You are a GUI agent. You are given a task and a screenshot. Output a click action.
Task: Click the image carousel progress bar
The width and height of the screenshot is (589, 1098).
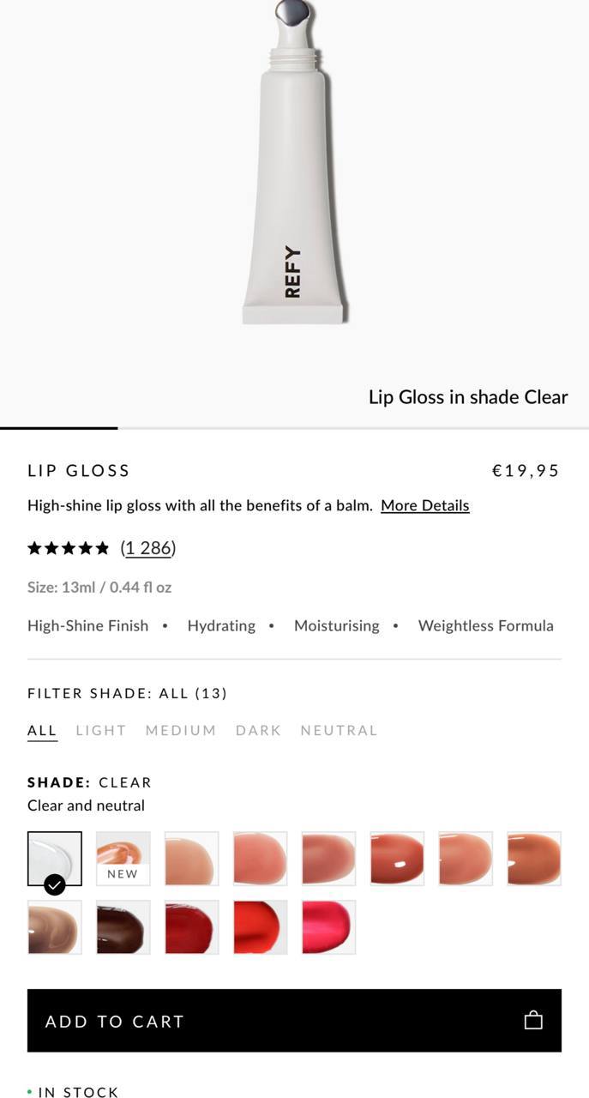click(294, 427)
